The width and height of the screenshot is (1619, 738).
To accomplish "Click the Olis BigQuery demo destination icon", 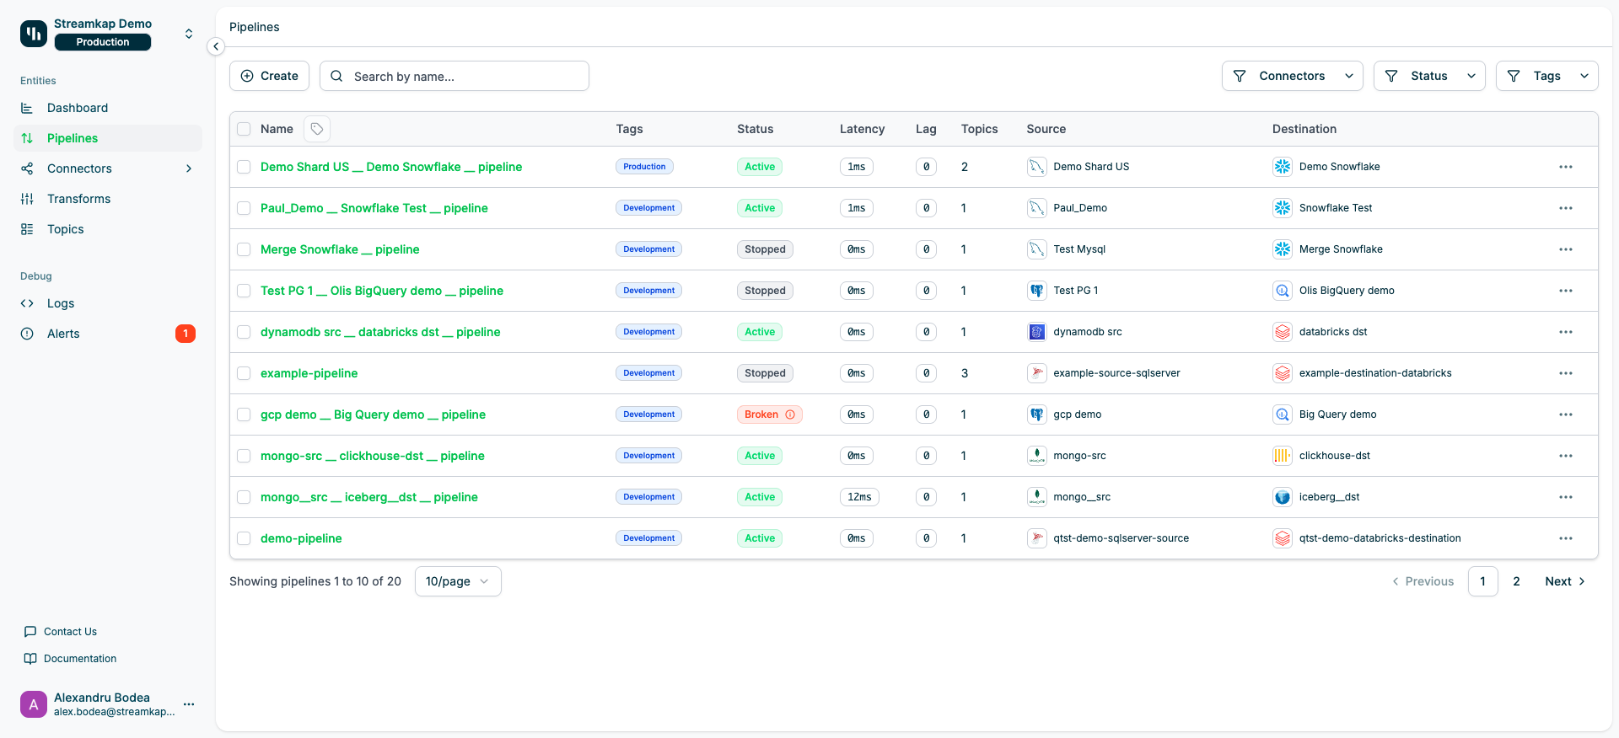I will point(1283,291).
